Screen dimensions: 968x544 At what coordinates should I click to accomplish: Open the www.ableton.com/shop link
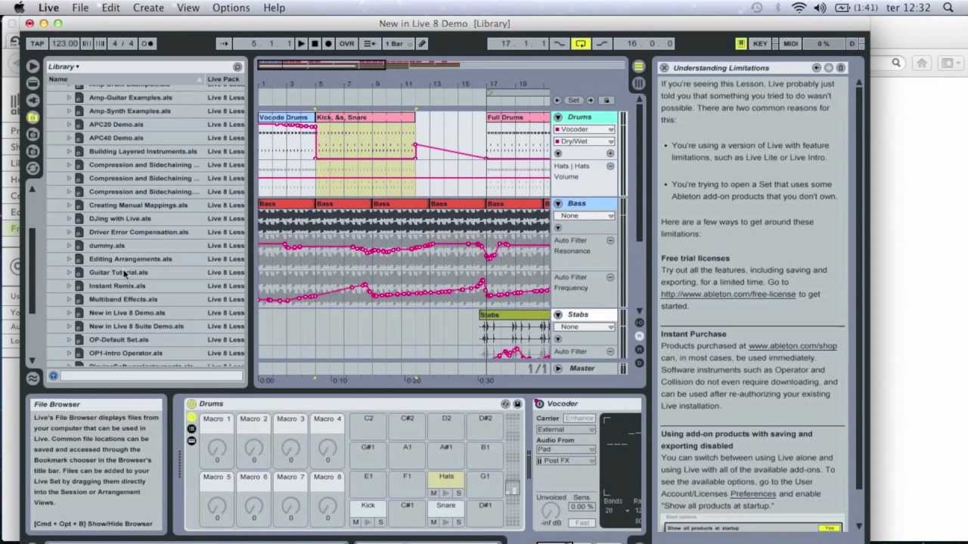[793, 345]
